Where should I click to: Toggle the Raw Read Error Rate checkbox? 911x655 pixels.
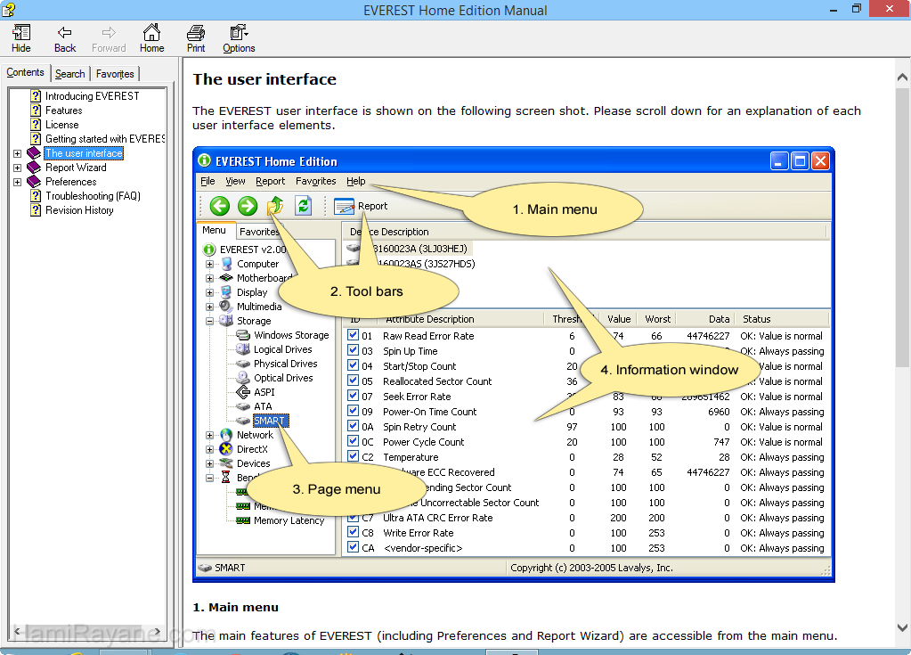(353, 335)
